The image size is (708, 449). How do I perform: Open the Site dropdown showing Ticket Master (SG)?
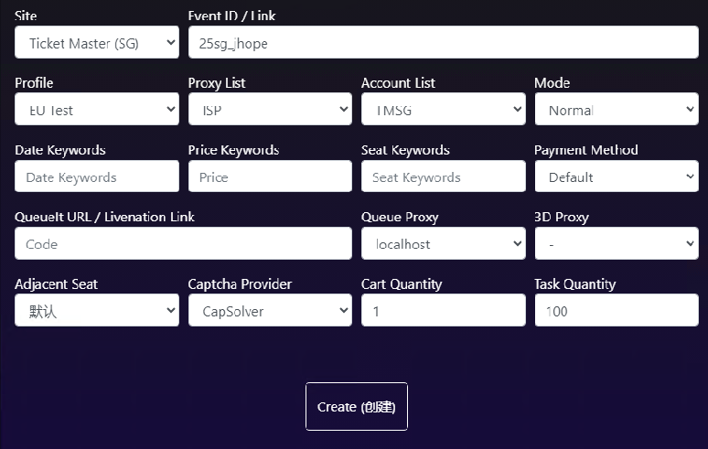click(96, 43)
